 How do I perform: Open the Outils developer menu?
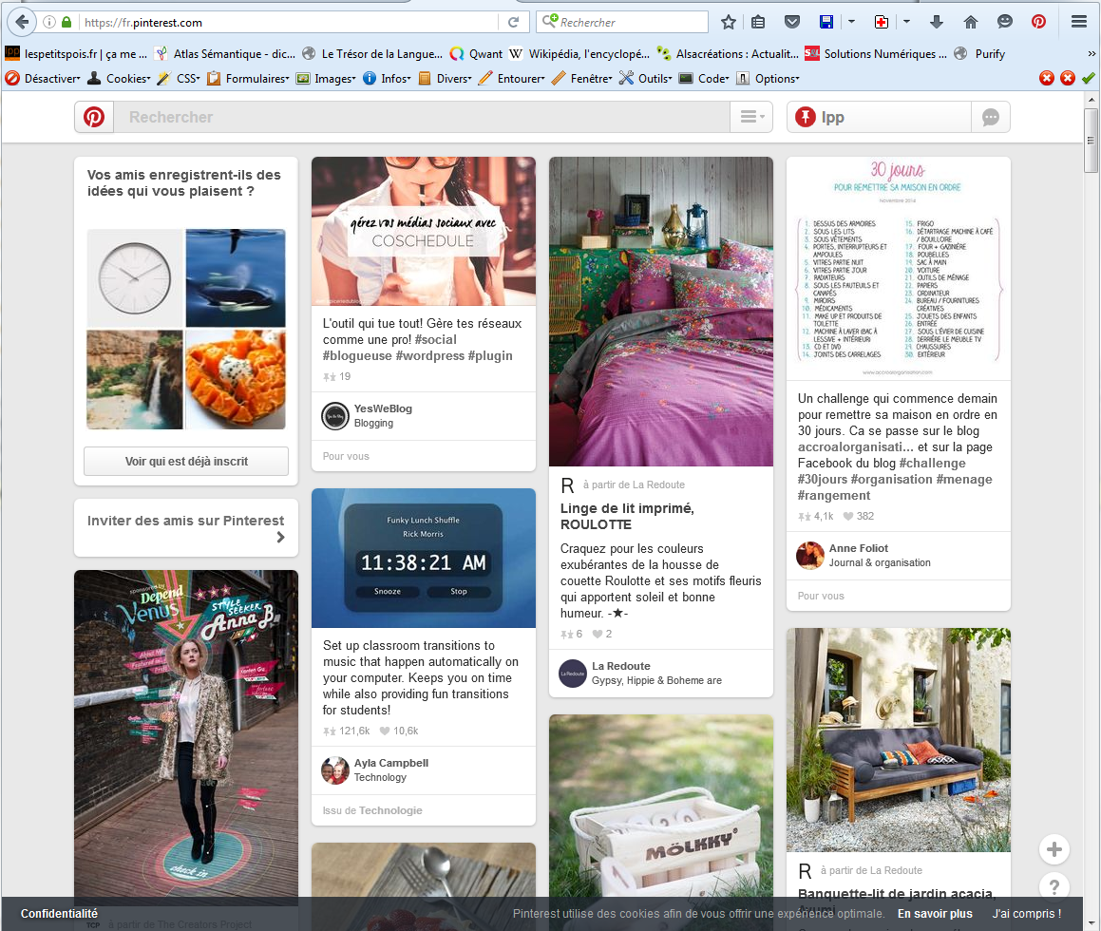(646, 79)
